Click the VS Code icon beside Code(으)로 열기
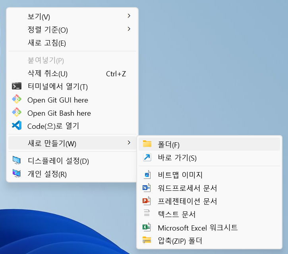This screenshot has height=254, width=288. click(x=16, y=126)
